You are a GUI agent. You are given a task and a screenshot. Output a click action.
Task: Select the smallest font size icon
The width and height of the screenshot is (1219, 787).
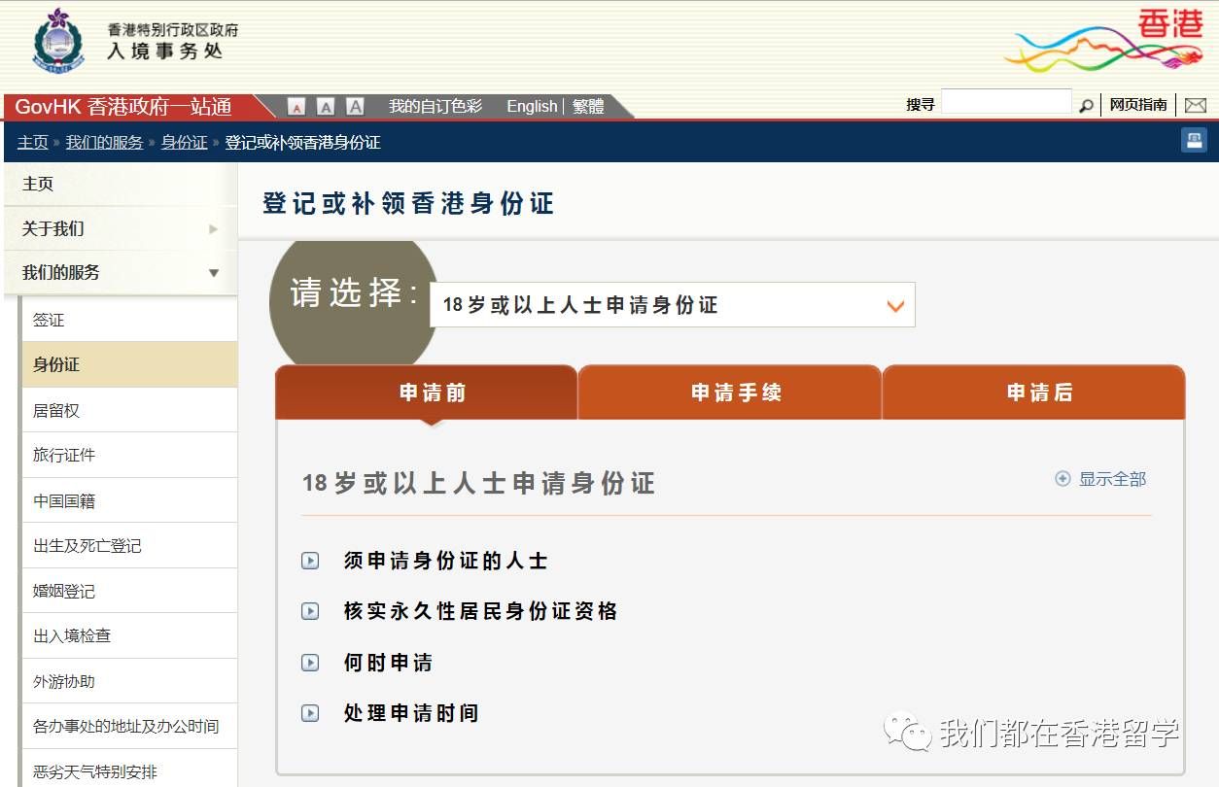pos(296,106)
